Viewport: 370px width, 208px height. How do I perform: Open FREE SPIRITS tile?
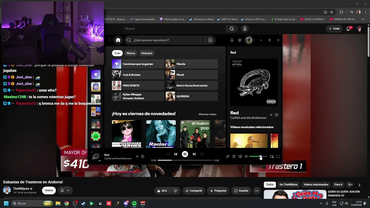pyautogui.click(x=138, y=86)
